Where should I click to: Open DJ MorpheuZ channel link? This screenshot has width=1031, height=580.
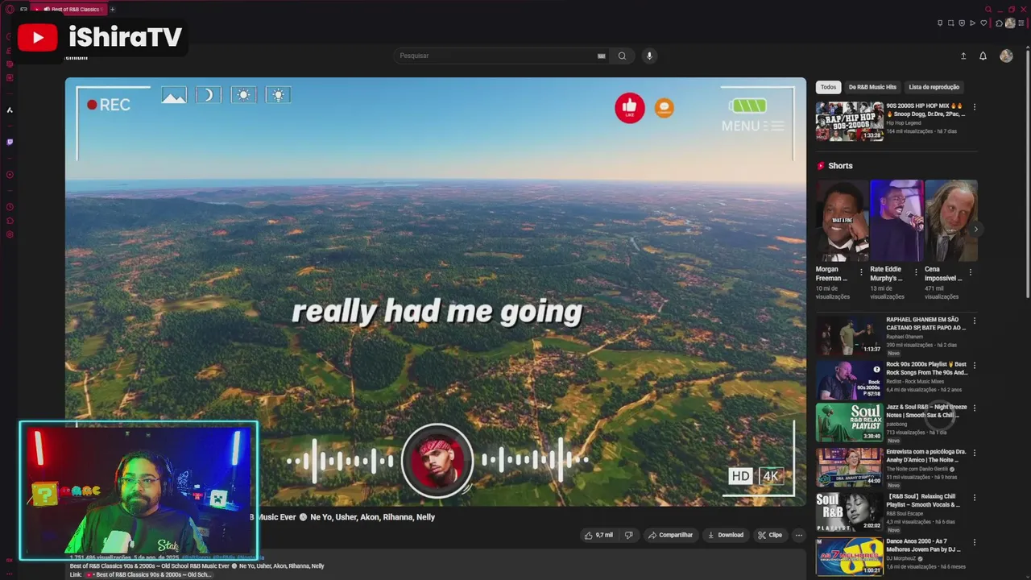902,558
